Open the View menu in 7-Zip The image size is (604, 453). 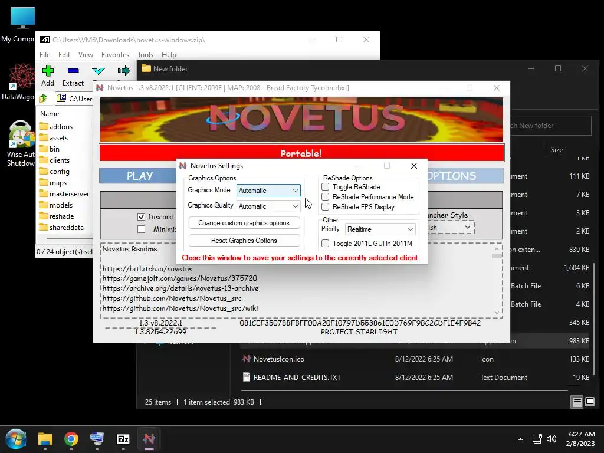pyautogui.click(x=86, y=55)
